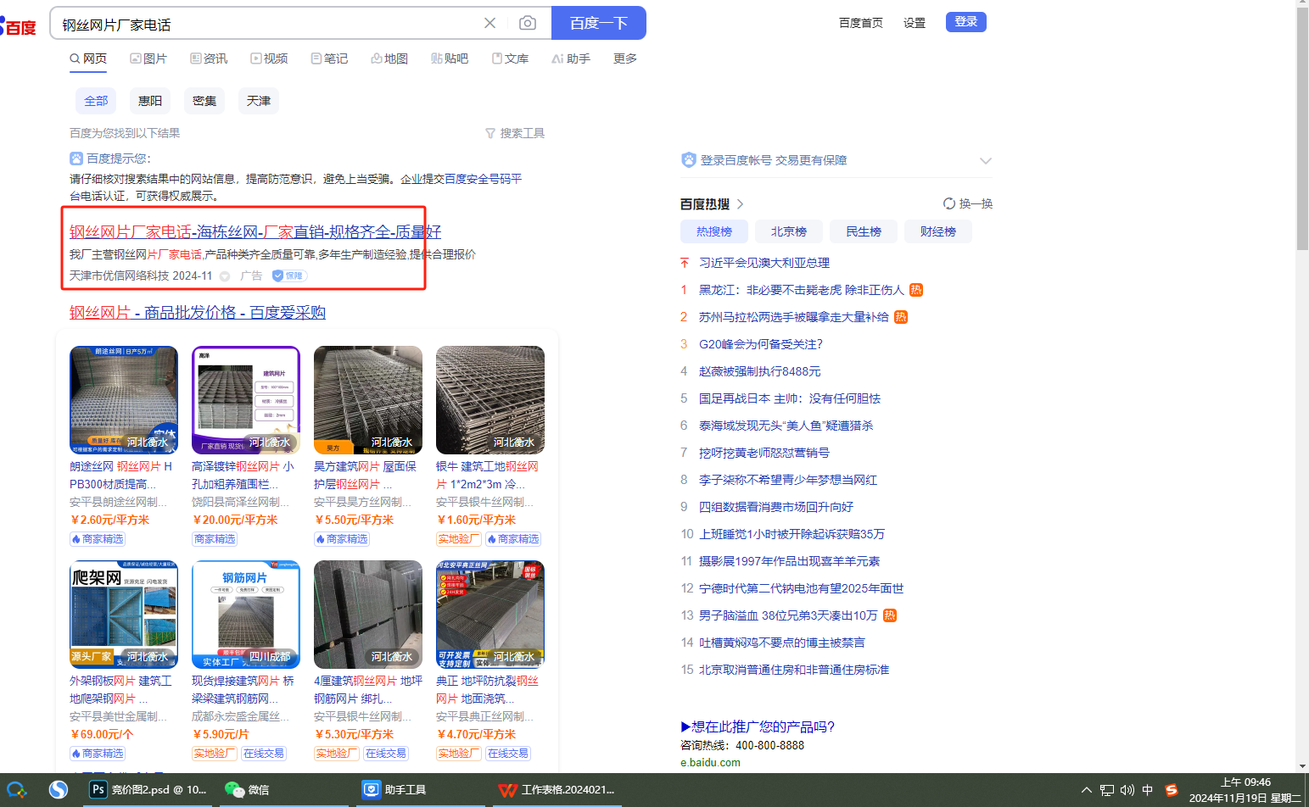
Task: Click the Baidu logo
Action: (x=19, y=27)
